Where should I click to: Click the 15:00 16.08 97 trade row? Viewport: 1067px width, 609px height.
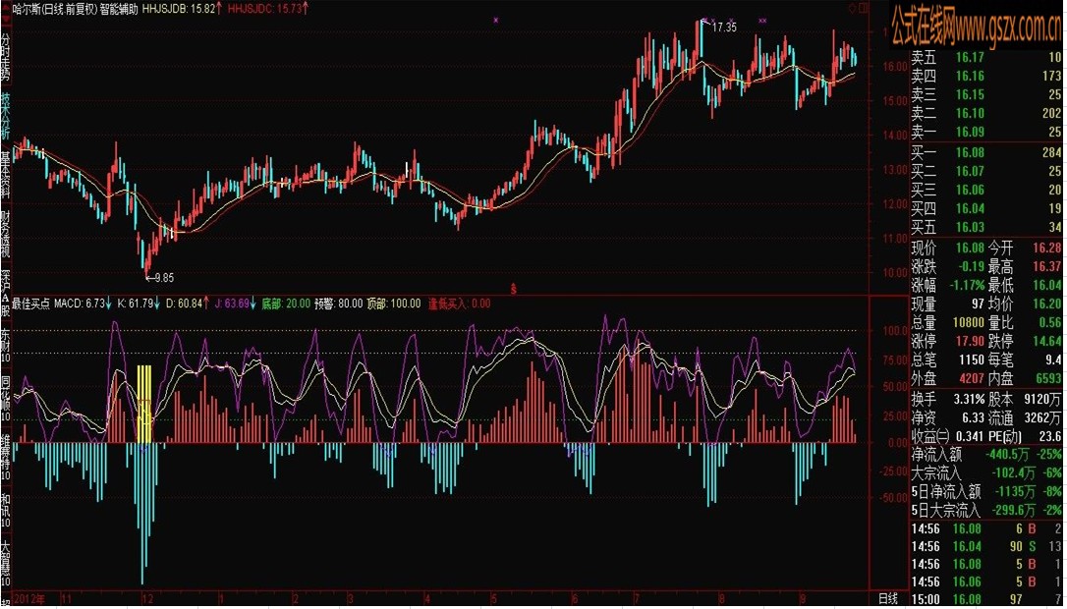coord(986,599)
